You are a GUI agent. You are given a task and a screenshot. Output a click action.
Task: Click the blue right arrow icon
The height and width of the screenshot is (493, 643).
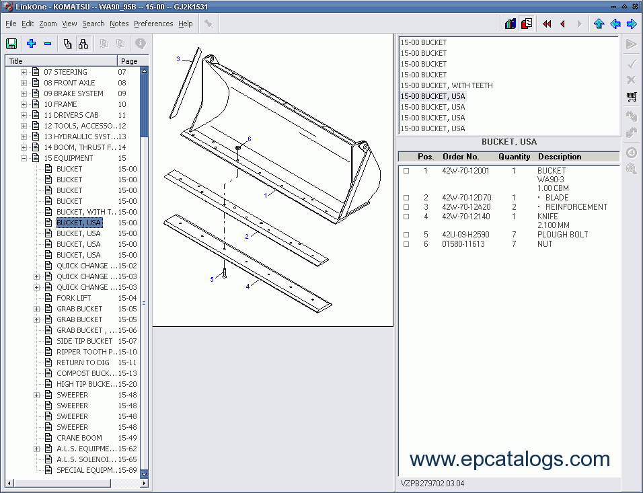click(x=632, y=24)
